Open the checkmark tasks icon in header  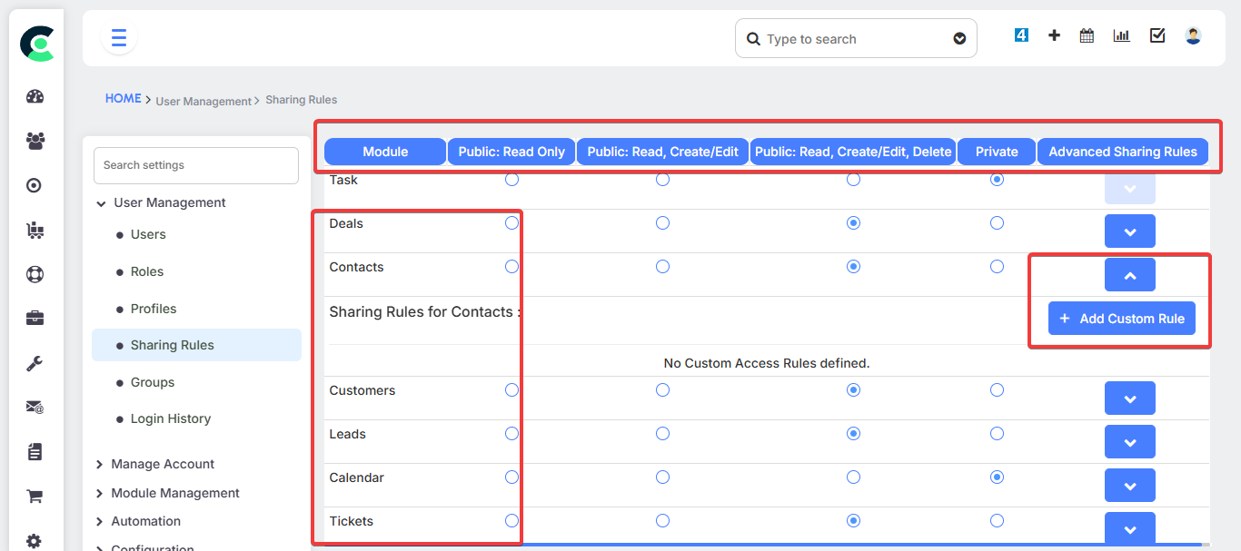coord(1157,35)
